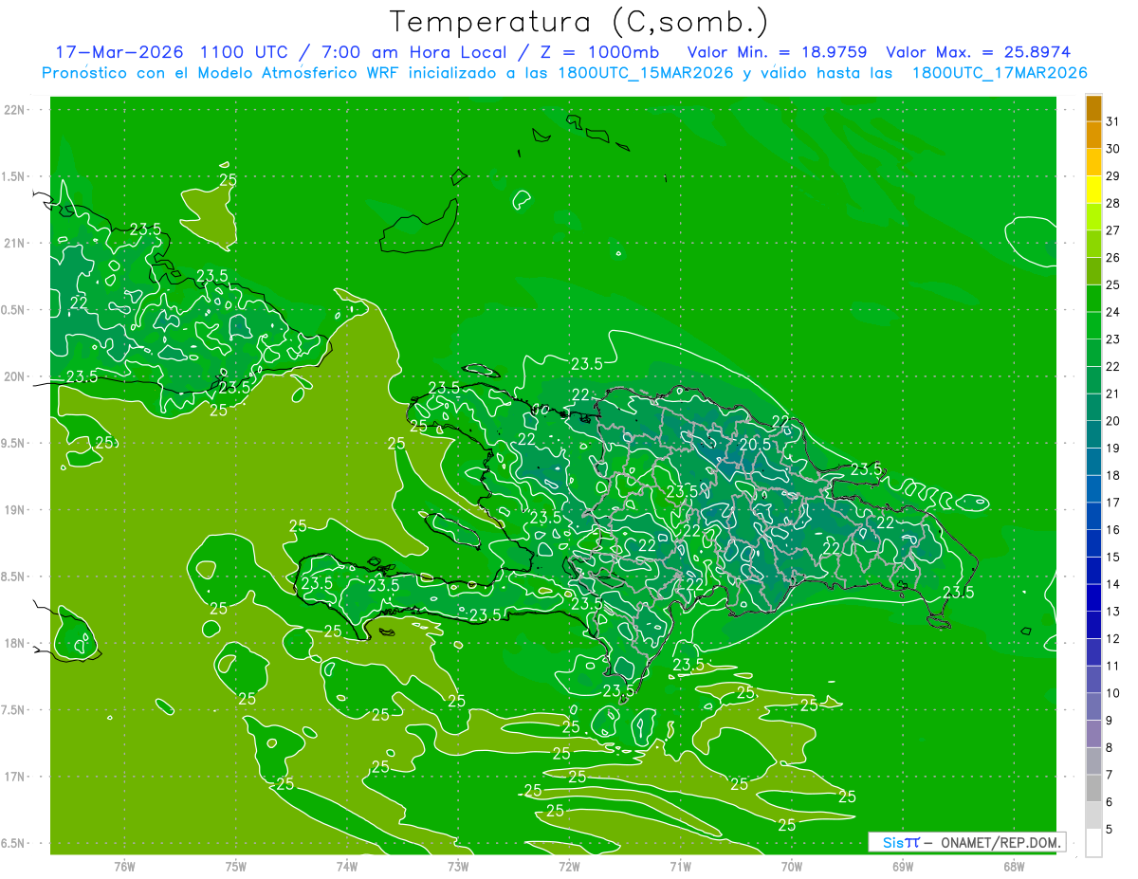Click the "74W" longitude label

[x=346, y=866]
